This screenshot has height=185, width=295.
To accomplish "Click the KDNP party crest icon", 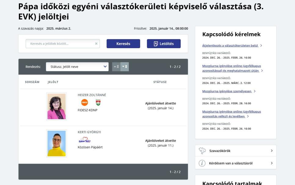I will click(98, 102).
